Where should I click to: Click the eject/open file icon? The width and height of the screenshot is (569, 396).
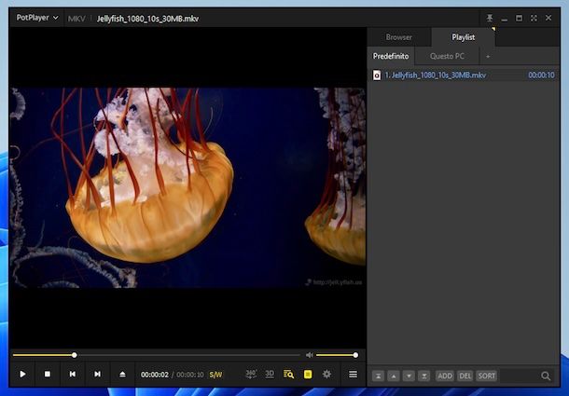[122, 375]
